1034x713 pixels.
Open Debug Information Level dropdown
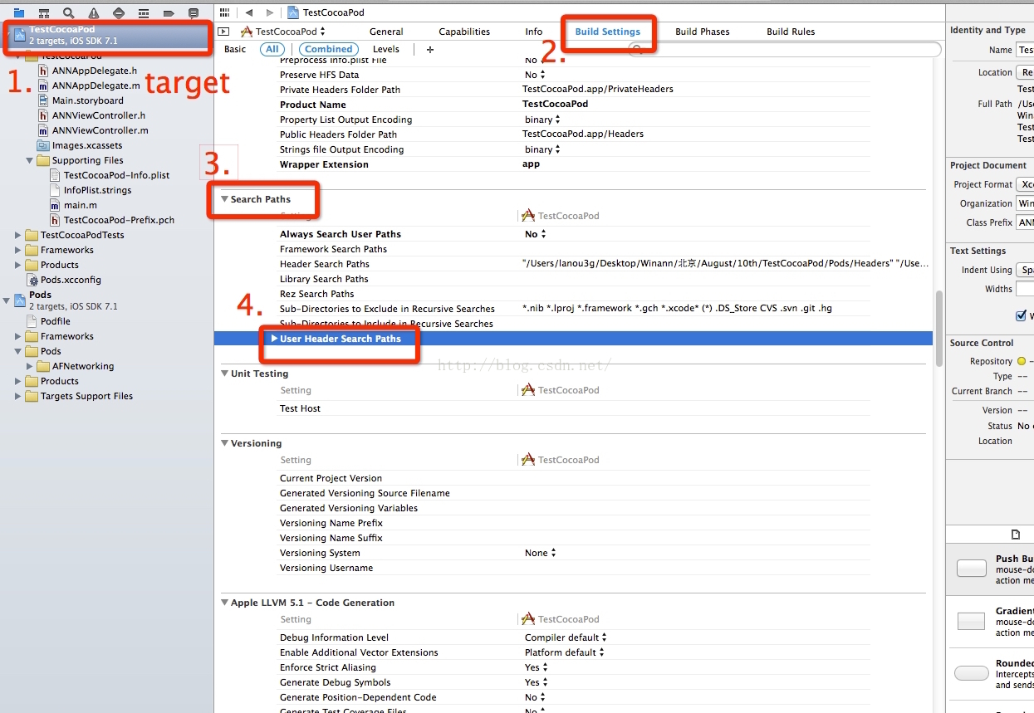click(x=566, y=637)
